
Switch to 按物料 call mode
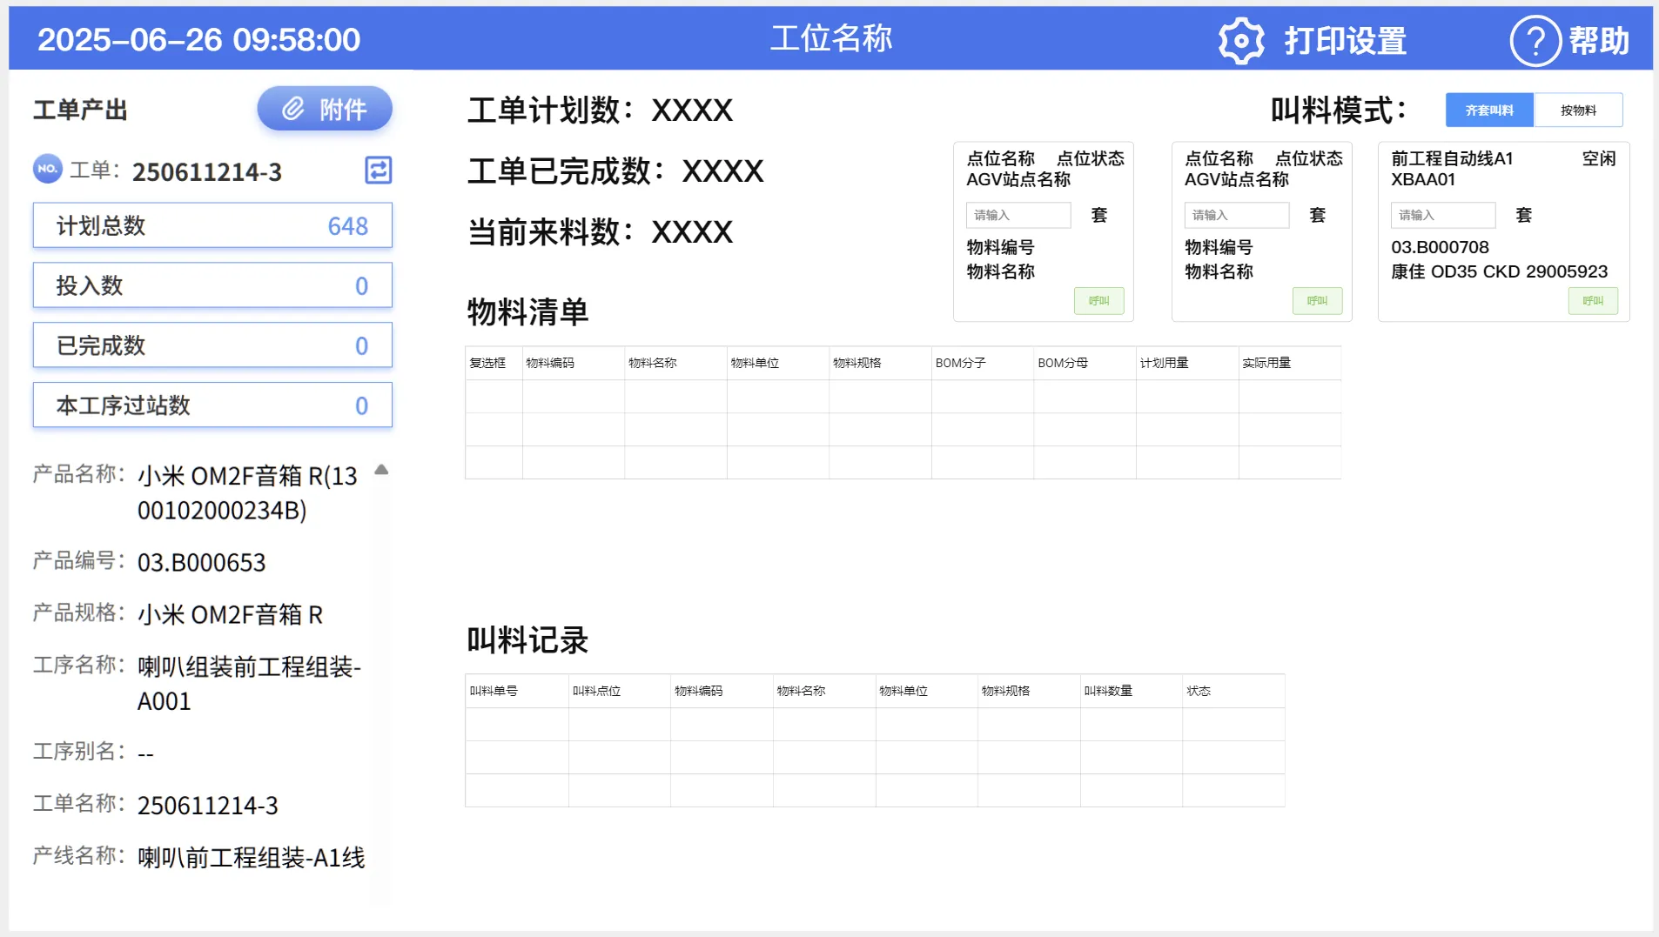pyautogui.click(x=1578, y=110)
